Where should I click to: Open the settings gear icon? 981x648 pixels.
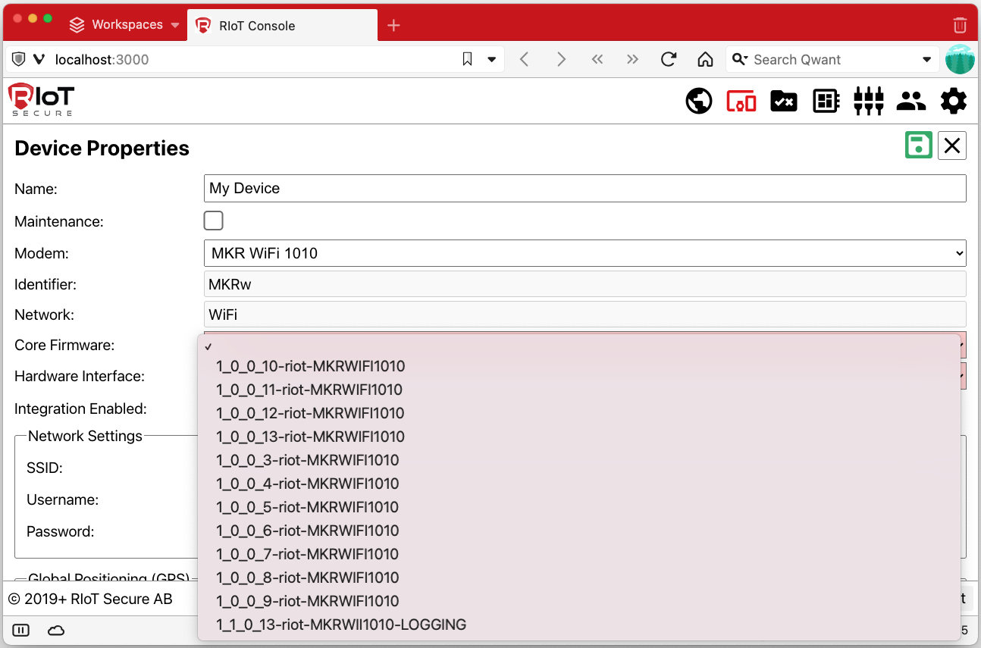click(953, 101)
